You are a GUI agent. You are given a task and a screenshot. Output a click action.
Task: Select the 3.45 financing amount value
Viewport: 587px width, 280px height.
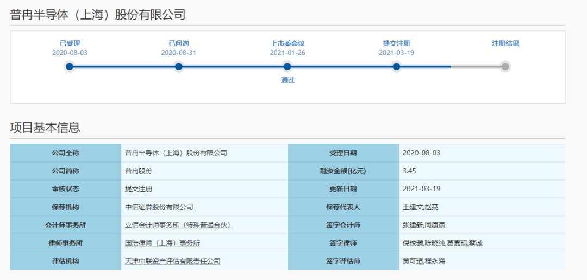[409, 171]
